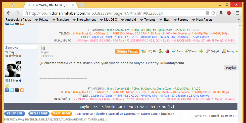
Task: Expand the Torrents bookmarks folder
Action: pos(148,20)
